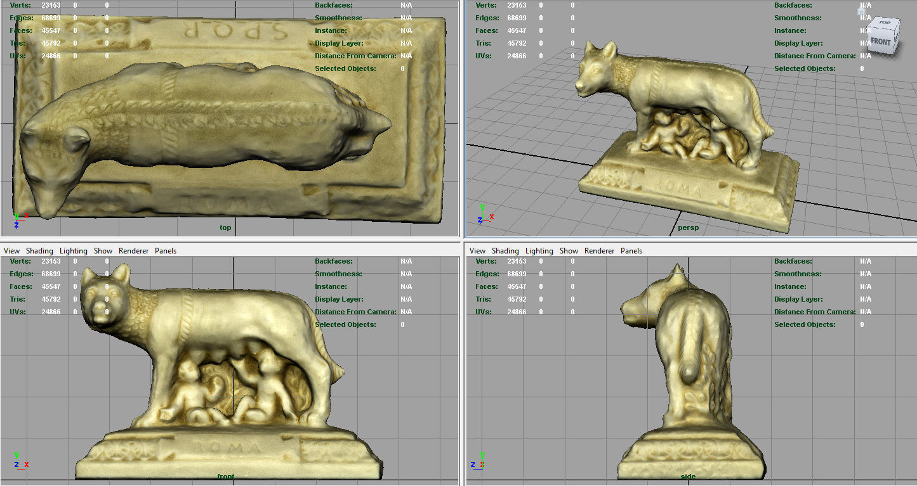
Task: Open View menu in the front panel
Action: click(x=11, y=251)
